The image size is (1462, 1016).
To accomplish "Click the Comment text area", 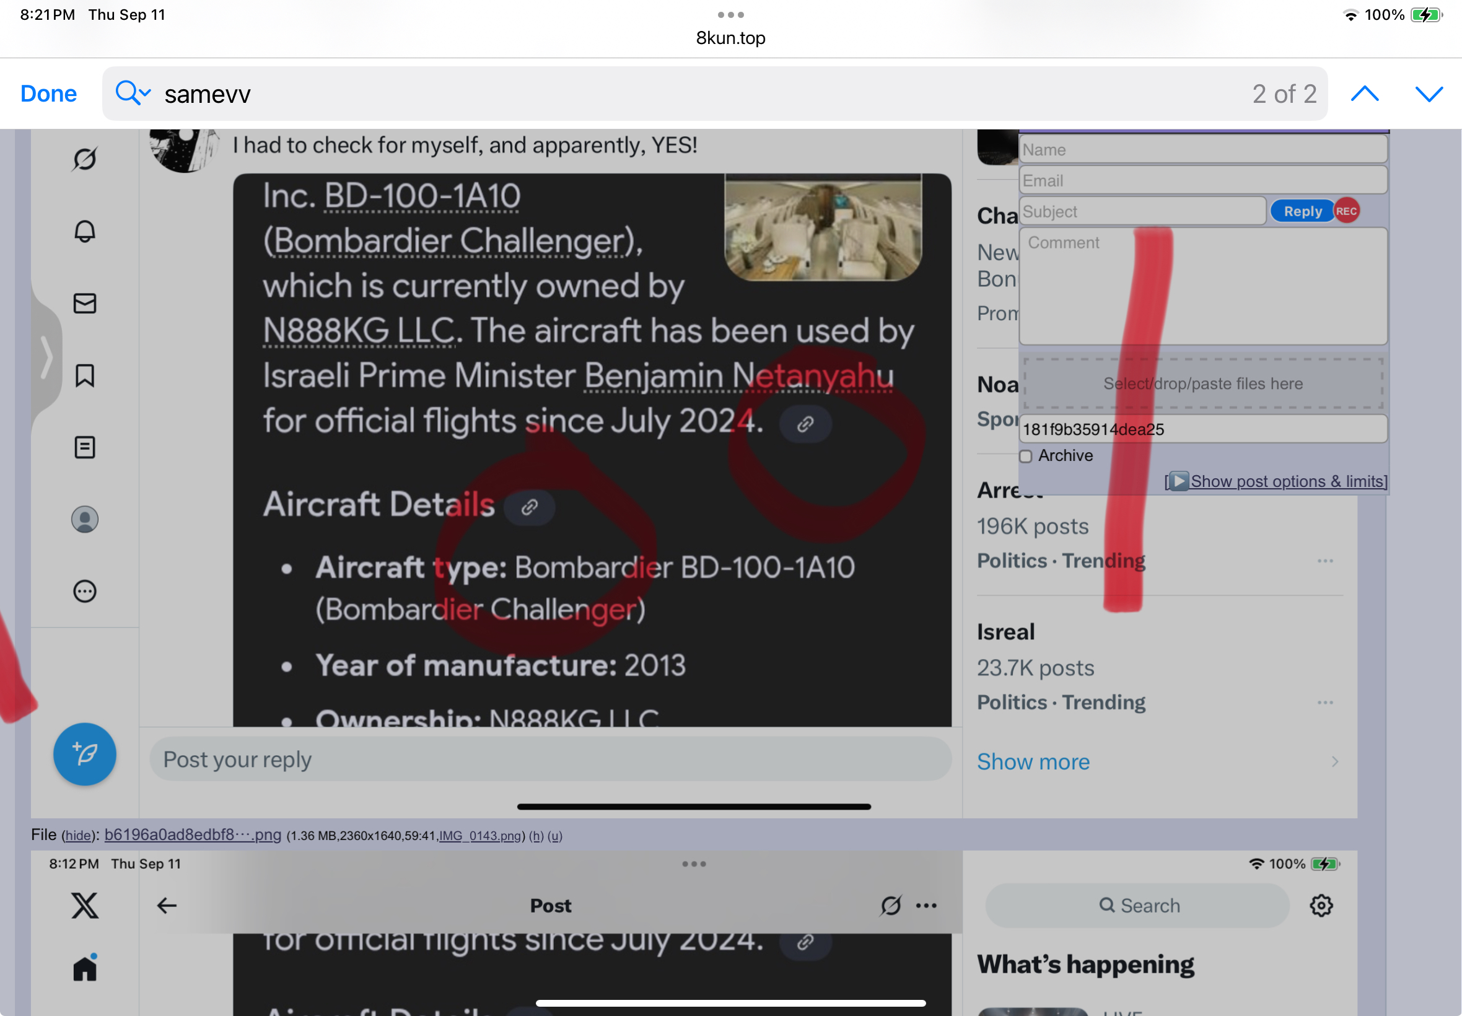I will click(1203, 286).
